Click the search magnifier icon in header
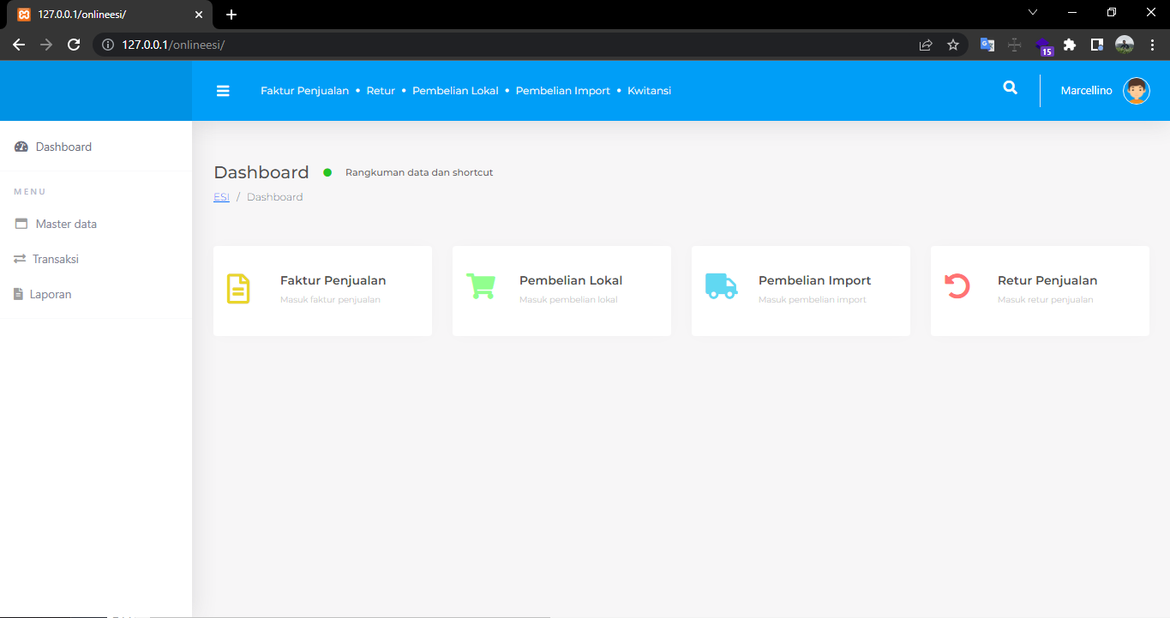Viewport: 1170px width, 618px height. pos(1011,88)
